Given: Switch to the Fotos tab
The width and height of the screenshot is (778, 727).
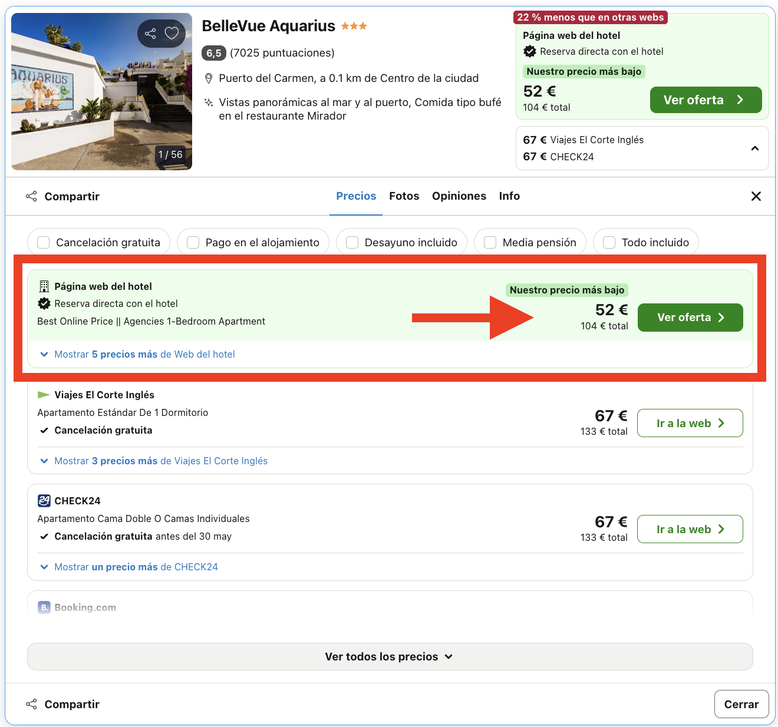Looking at the screenshot, I should pos(404,196).
